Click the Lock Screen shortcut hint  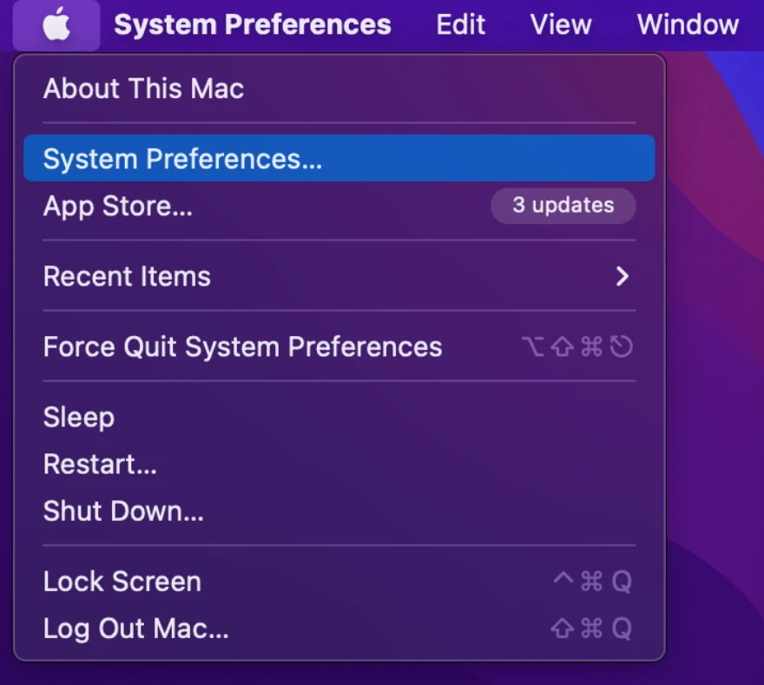coord(592,582)
